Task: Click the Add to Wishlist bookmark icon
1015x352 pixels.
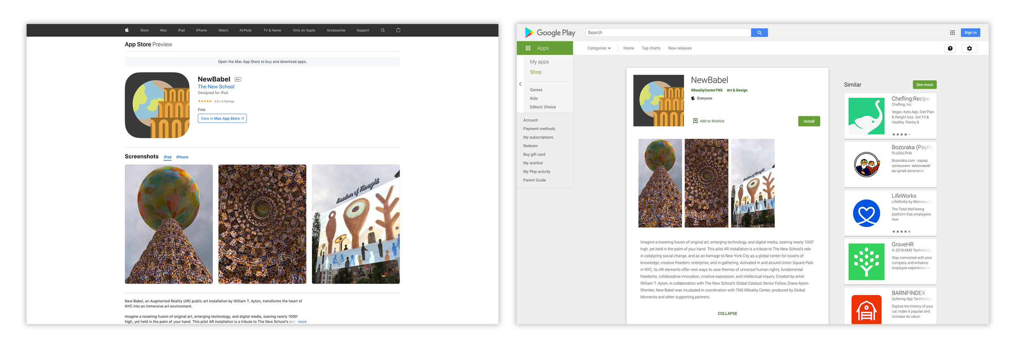Action: (695, 121)
